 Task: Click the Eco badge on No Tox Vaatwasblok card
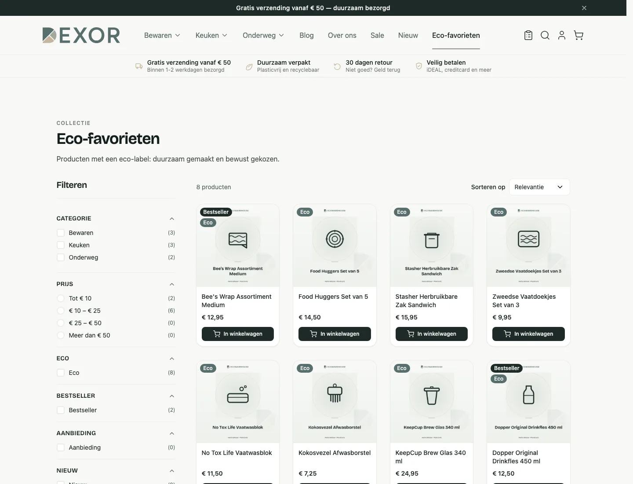(208, 368)
